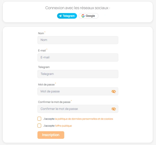Click the E-mail field label

coord(42,50)
